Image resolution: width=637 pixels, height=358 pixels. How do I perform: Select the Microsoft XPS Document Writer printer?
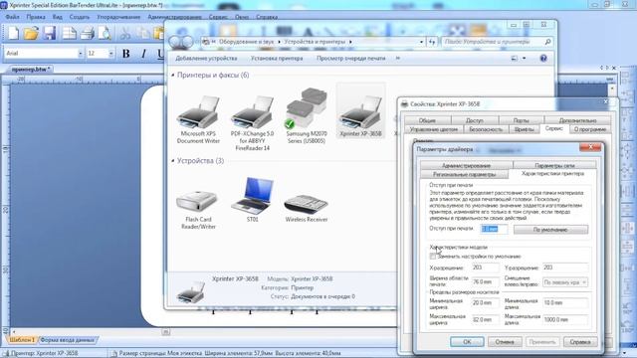click(198, 119)
